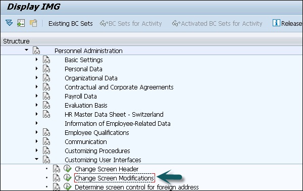This screenshot has height=191, width=303.
Task: Click the position-on-node toolbar icon
Action: (x=21, y=23)
